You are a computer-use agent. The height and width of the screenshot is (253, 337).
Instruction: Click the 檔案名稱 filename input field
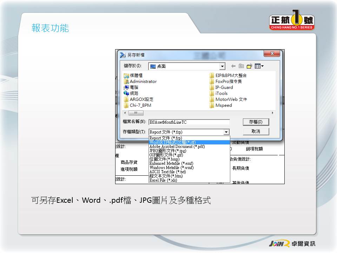point(189,122)
